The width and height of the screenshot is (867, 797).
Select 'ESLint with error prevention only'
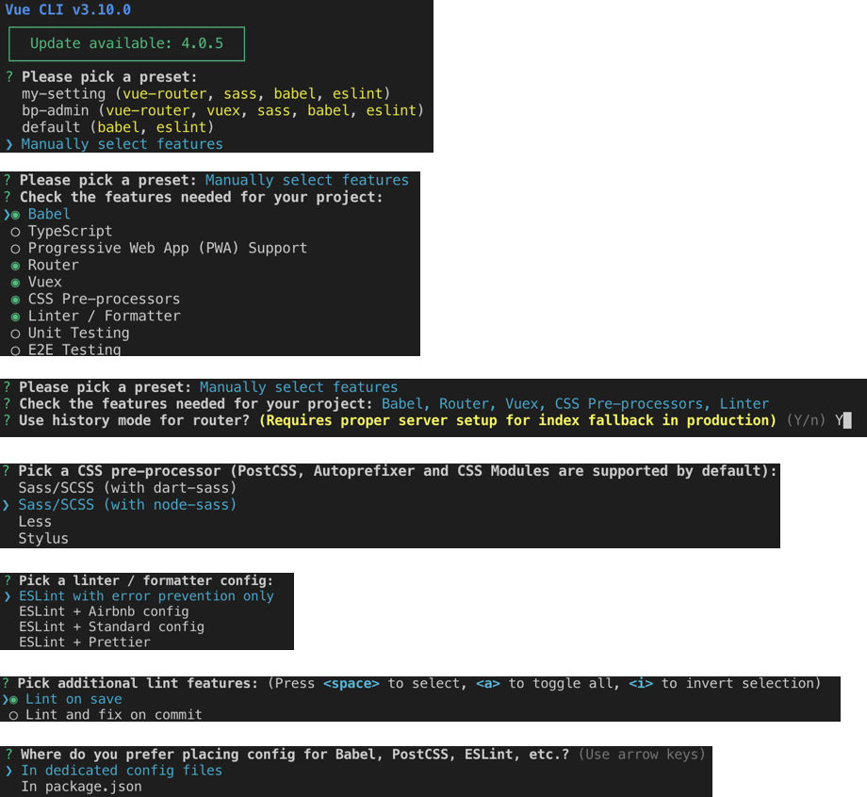point(146,595)
